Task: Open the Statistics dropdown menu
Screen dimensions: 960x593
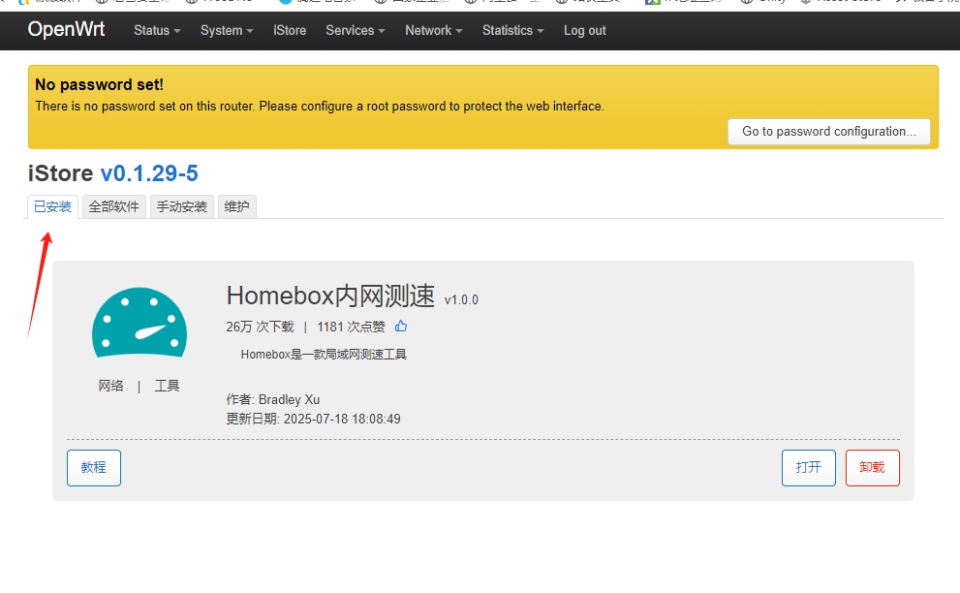Action: [x=512, y=30]
